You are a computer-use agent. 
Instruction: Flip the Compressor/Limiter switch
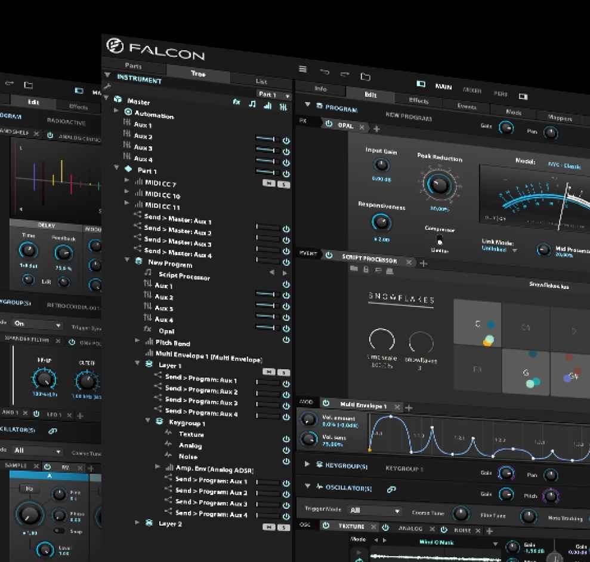440,240
